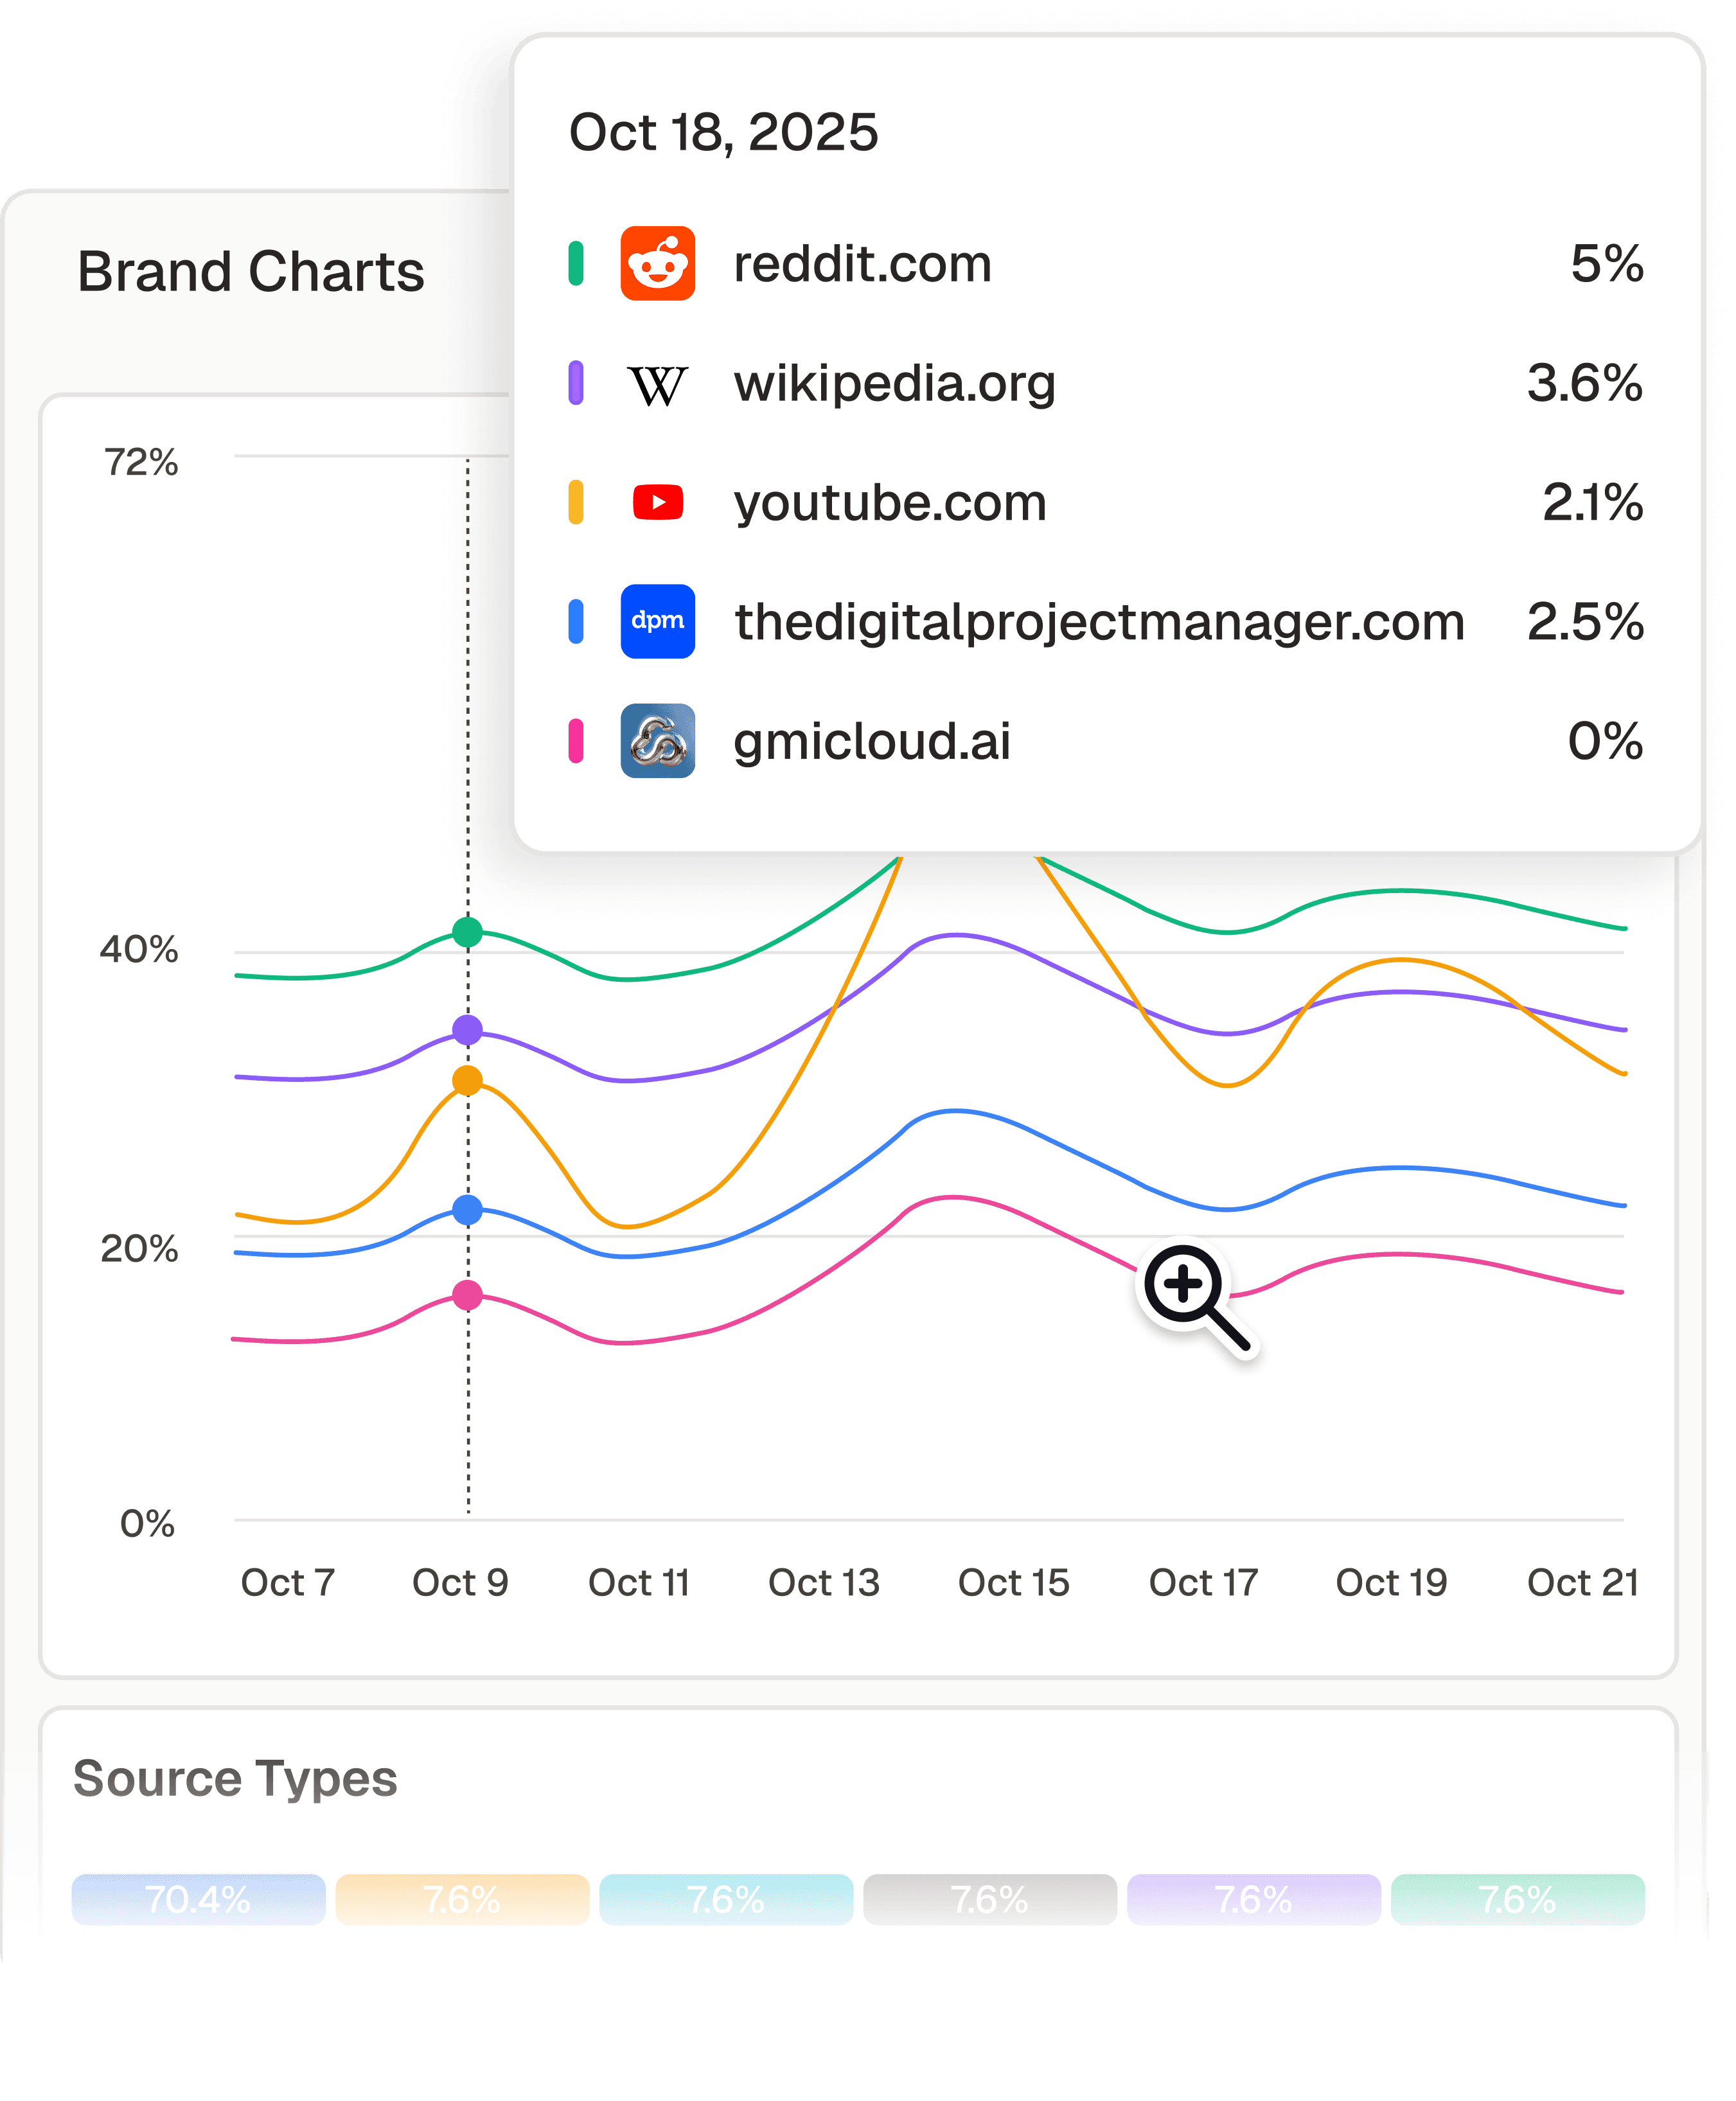Click the purple wikipedia color marker in tooltip

(x=578, y=384)
